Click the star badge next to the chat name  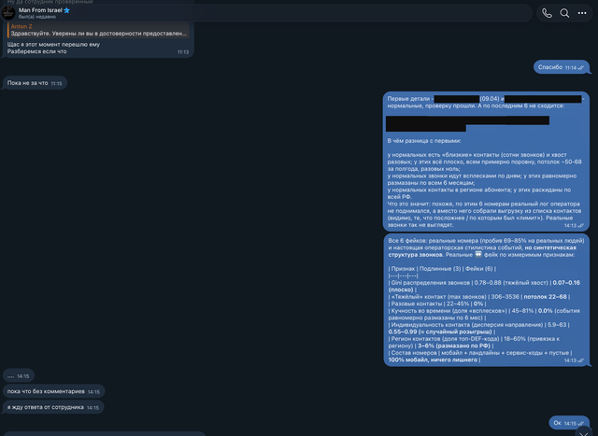click(66, 10)
